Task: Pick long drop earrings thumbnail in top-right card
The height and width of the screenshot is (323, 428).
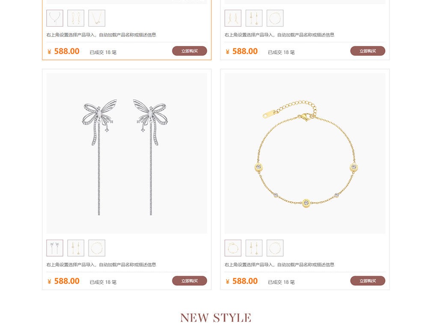Action: (254, 18)
